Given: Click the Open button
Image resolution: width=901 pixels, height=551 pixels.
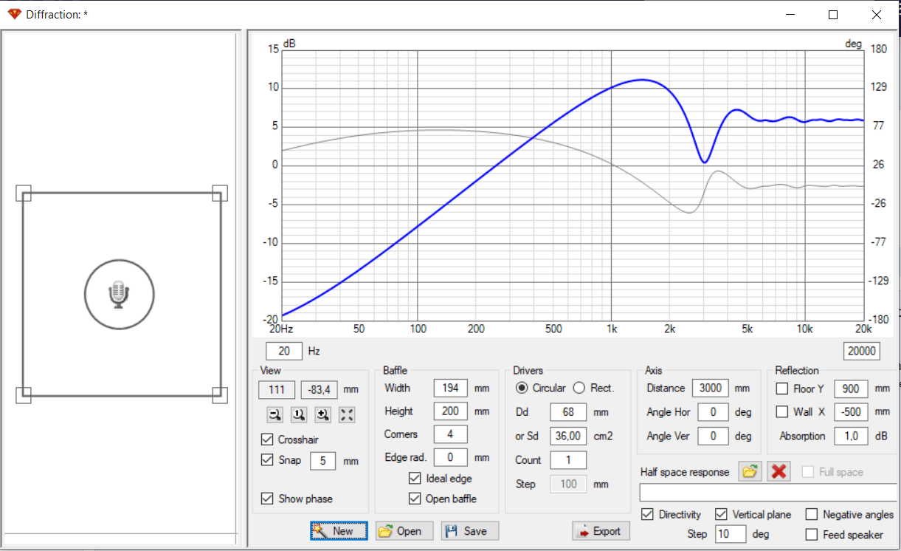Looking at the screenshot, I should point(404,530).
